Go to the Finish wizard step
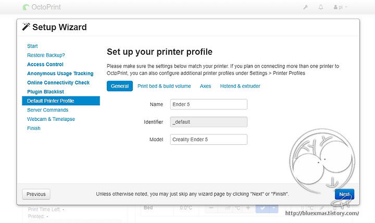 pyautogui.click(x=34, y=128)
